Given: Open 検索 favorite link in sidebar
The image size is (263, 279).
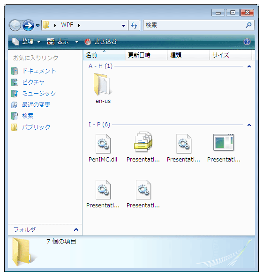Looking at the screenshot, I should coord(28,116).
